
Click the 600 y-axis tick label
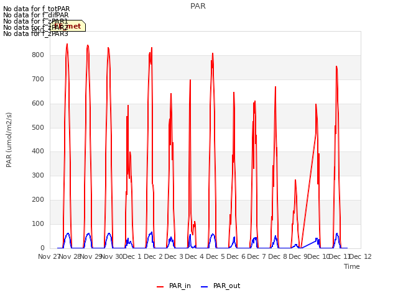38,103
